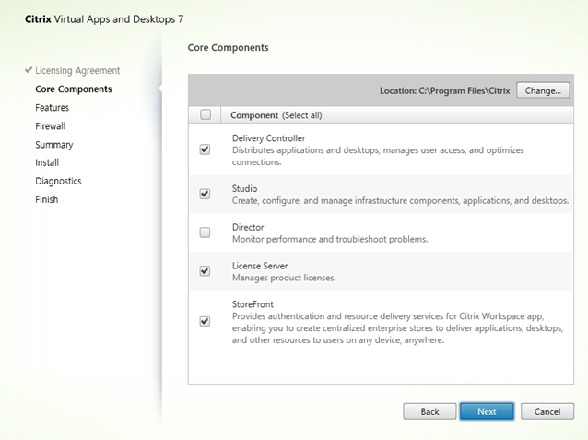Proceed with the Next button
588x440 pixels.
point(487,411)
